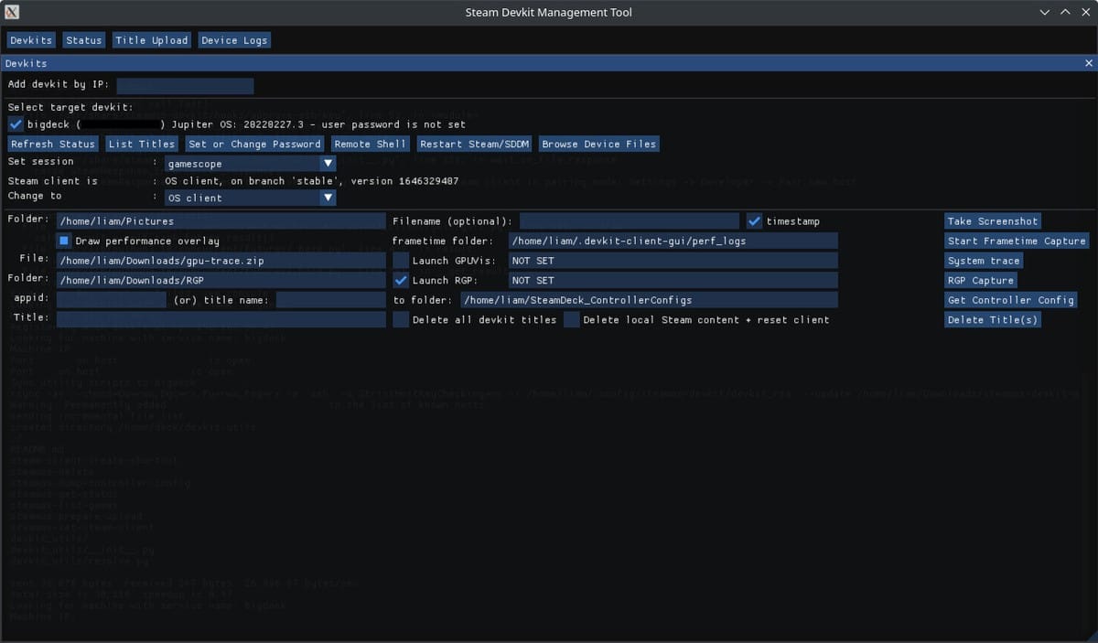This screenshot has width=1098, height=643.
Task: Maximize the Steam Devkit Management Tool window
Action: [x=1065, y=13]
